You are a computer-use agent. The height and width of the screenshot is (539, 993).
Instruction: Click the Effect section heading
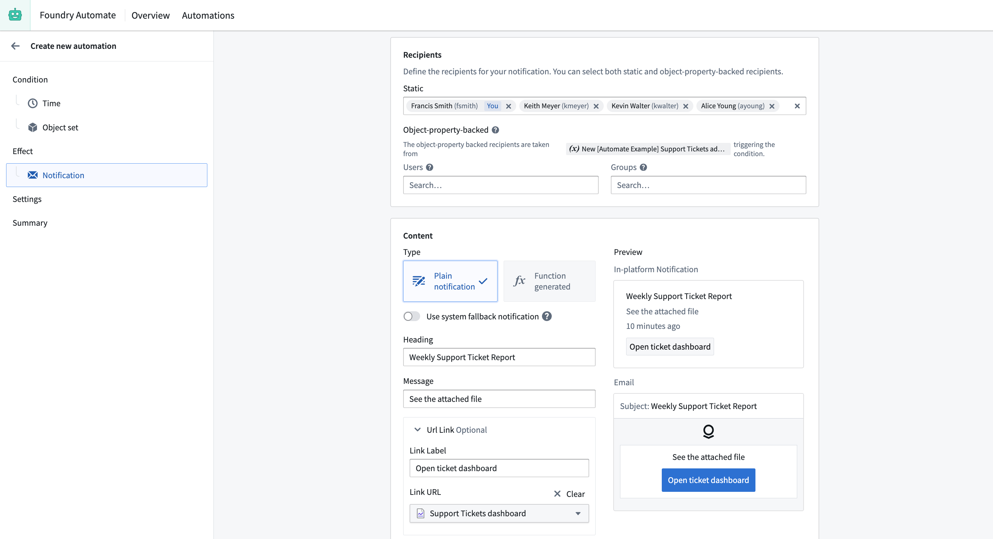click(x=22, y=151)
